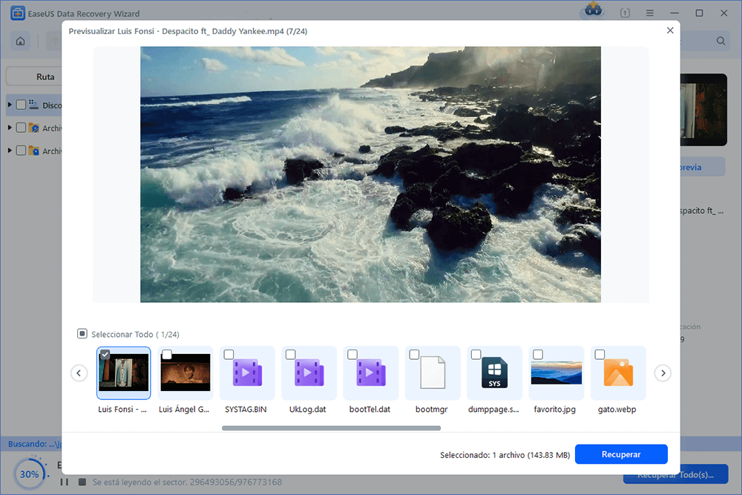Check the bootTel.dat file checkbox
742x495 pixels.
point(352,355)
